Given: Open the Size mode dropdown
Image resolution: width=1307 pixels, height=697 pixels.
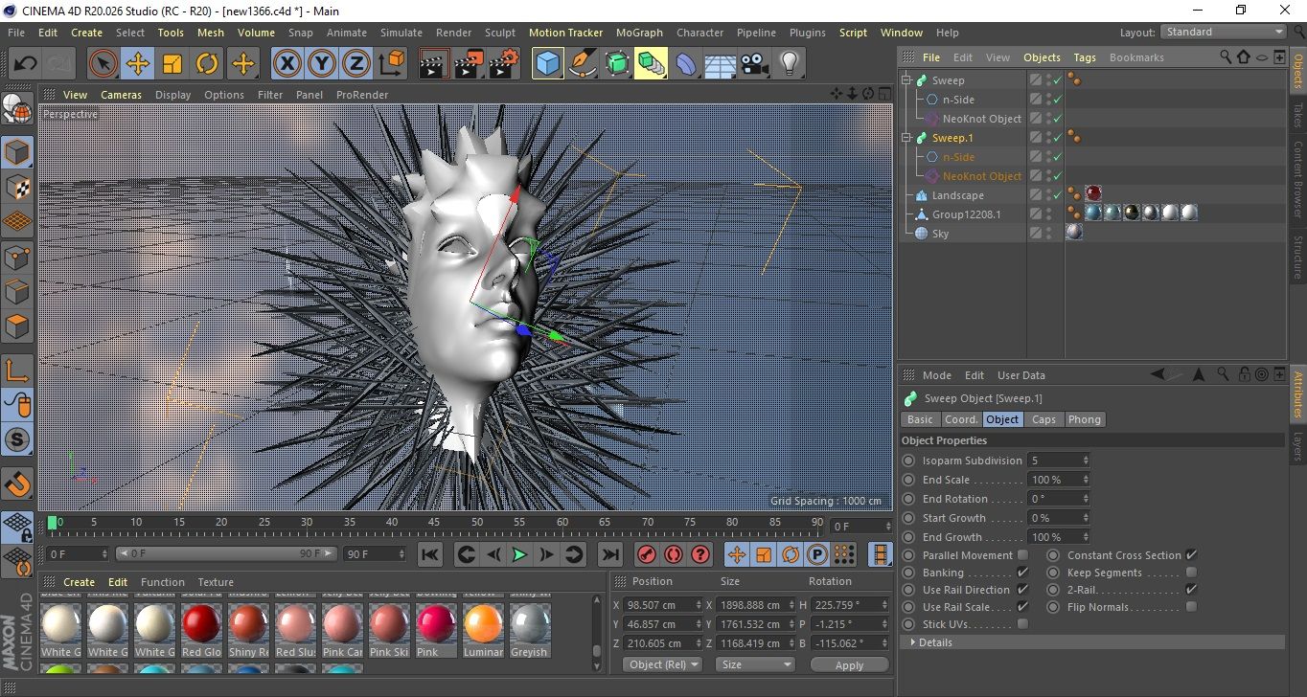Looking at the screenshot, I should click(755, 663).
